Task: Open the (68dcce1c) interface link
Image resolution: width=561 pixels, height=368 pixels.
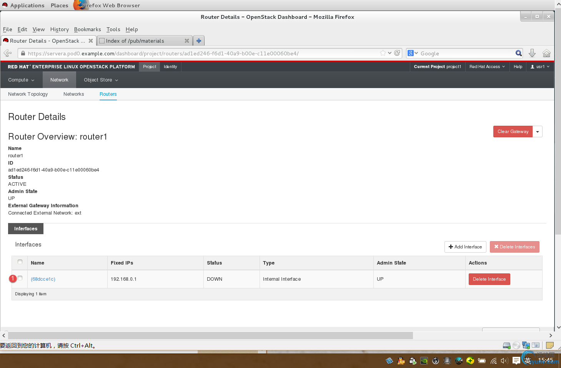Action: click(43, 279)
